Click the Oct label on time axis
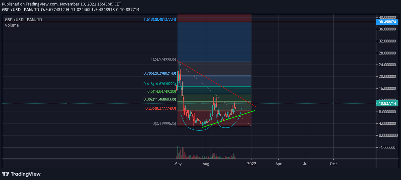The width and height of the screenshot is (401, 180). point(333,164)
